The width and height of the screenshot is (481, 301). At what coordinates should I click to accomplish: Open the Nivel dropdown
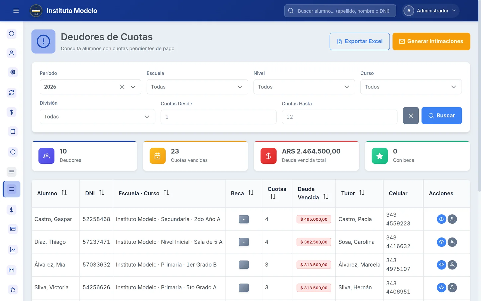(x=304, y=87)
